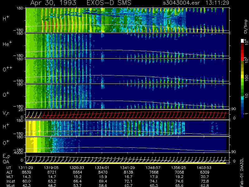This screenshot has width=249, height=187.
Task: Click the "He+" panel label
Action: click(x=7, y=44)
